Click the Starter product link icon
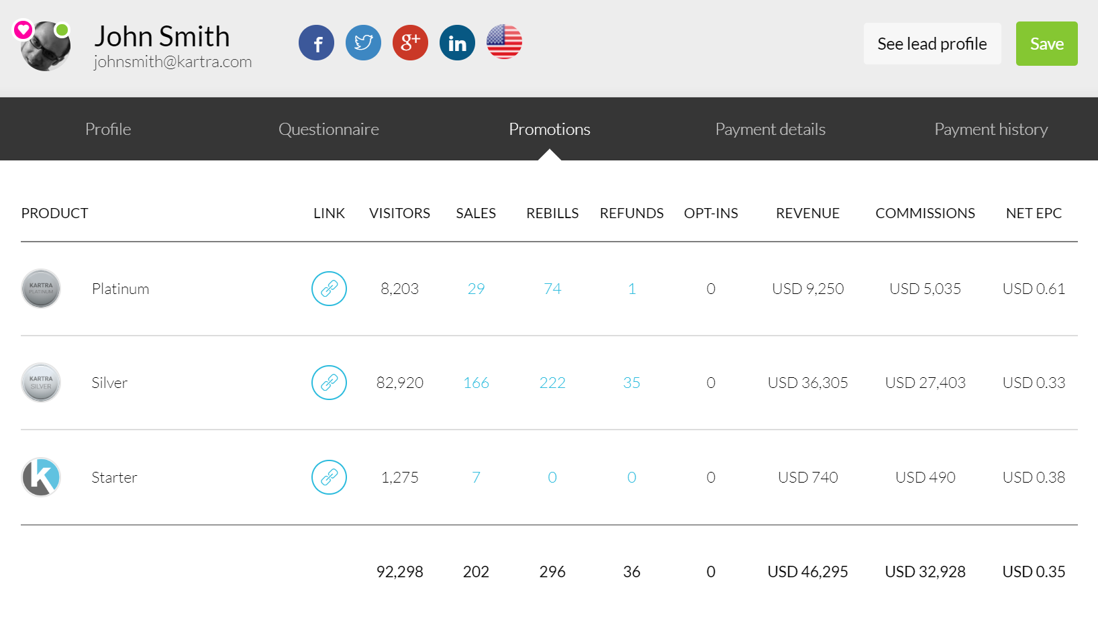The image size is (1098, 639). [329, 477]
